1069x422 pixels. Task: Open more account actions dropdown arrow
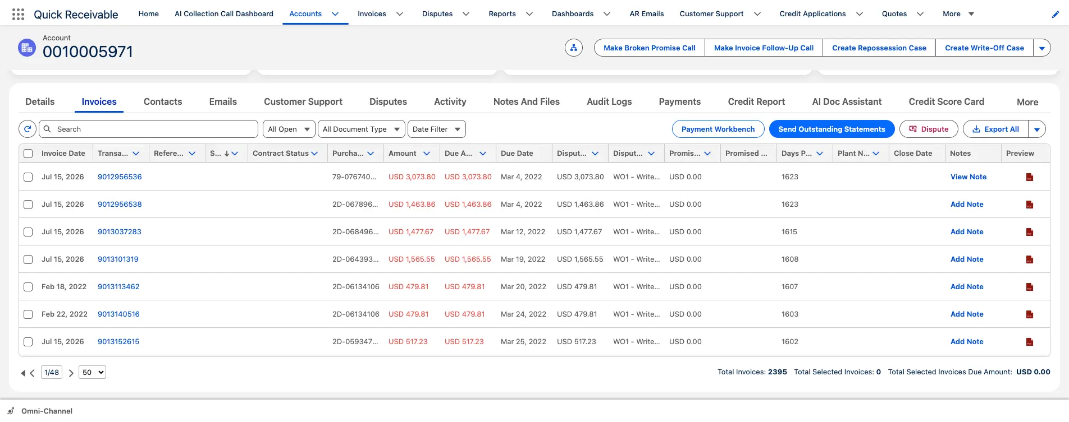pyautogui.click(x=1042, y=48)
